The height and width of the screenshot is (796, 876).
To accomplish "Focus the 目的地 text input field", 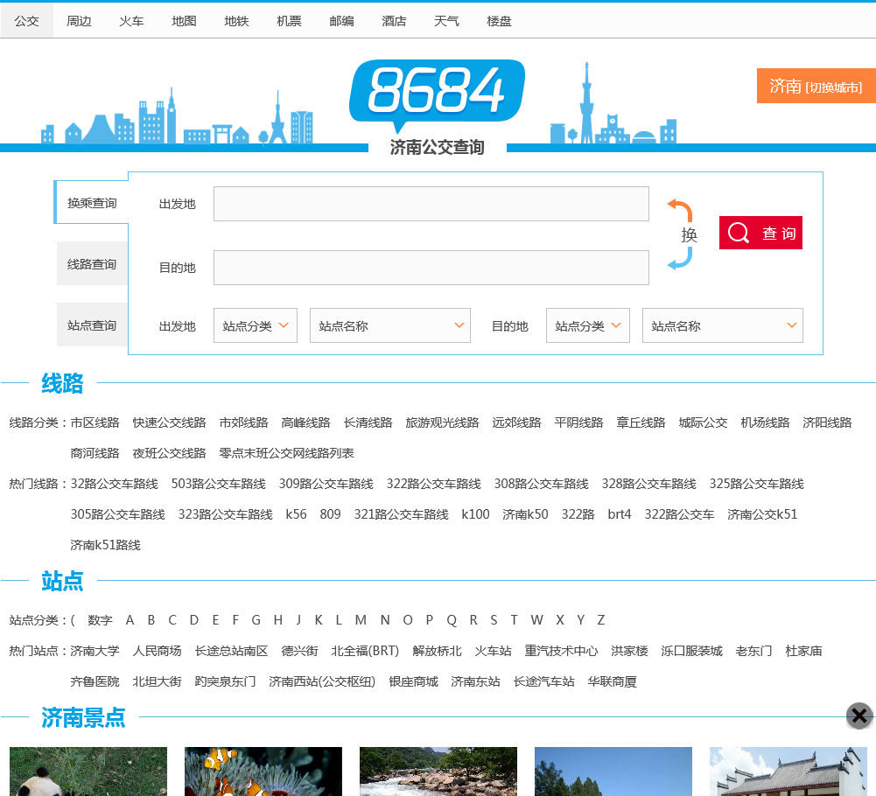I will pyautogui.click(x=431, y=268).
